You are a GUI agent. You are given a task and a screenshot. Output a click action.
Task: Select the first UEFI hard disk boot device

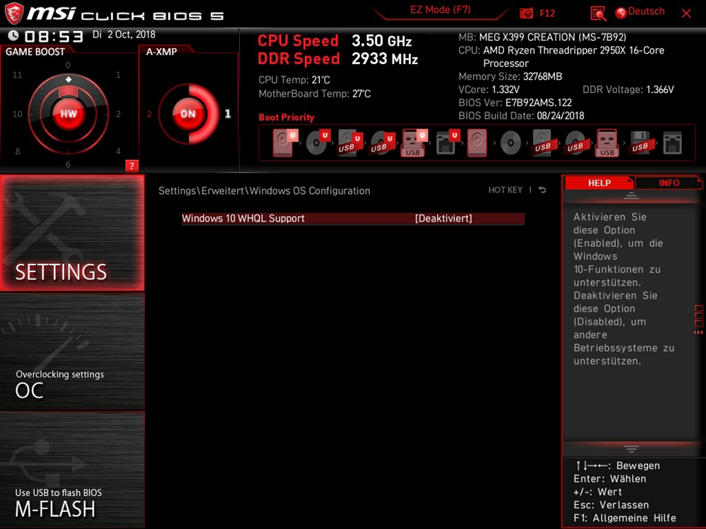coord(284,143)
